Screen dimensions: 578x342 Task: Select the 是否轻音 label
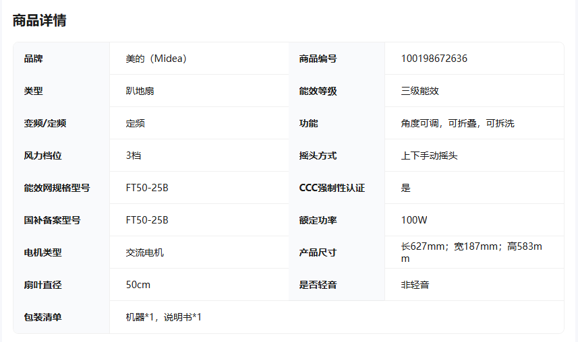318,285
